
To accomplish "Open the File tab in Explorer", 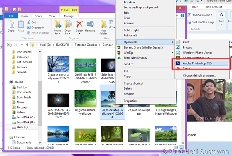I will [11, 16].
